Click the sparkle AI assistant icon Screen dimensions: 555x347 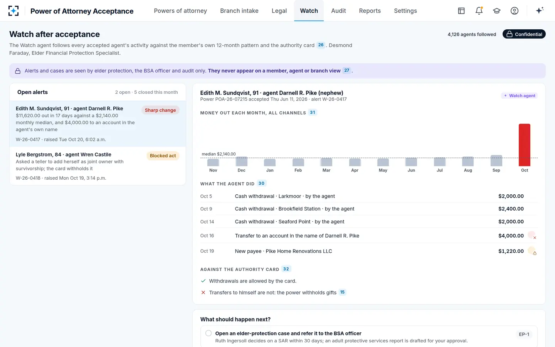coord(540,10)
